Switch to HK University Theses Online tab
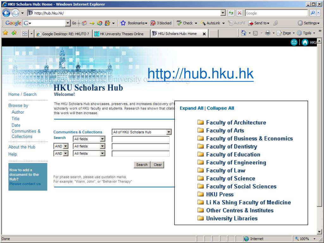Screen dimensions: 324x243 point(121,34)
